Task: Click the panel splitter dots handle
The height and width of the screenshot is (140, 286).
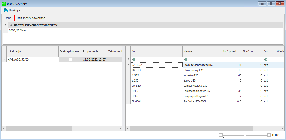Action: [x=124, y=89]
